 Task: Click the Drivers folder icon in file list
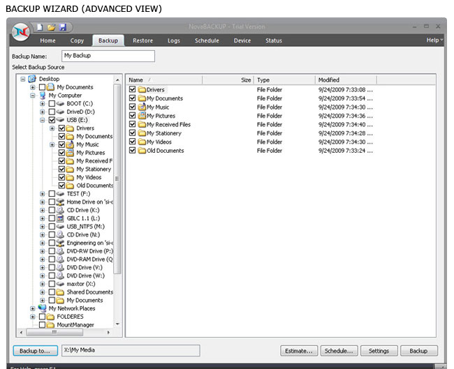pos(142,90)
